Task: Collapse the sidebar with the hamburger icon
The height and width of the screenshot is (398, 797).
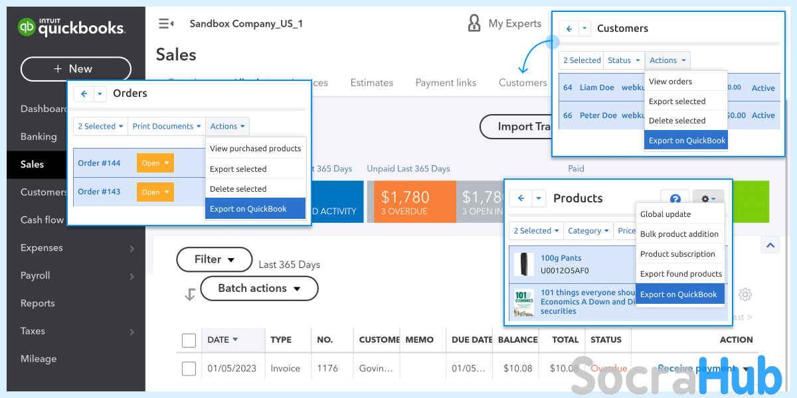Action: point(165,24)
